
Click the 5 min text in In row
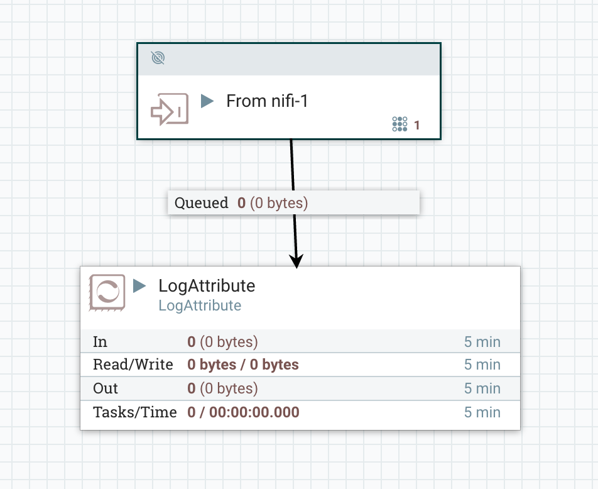pyautogui.click(x=482, y=342)
